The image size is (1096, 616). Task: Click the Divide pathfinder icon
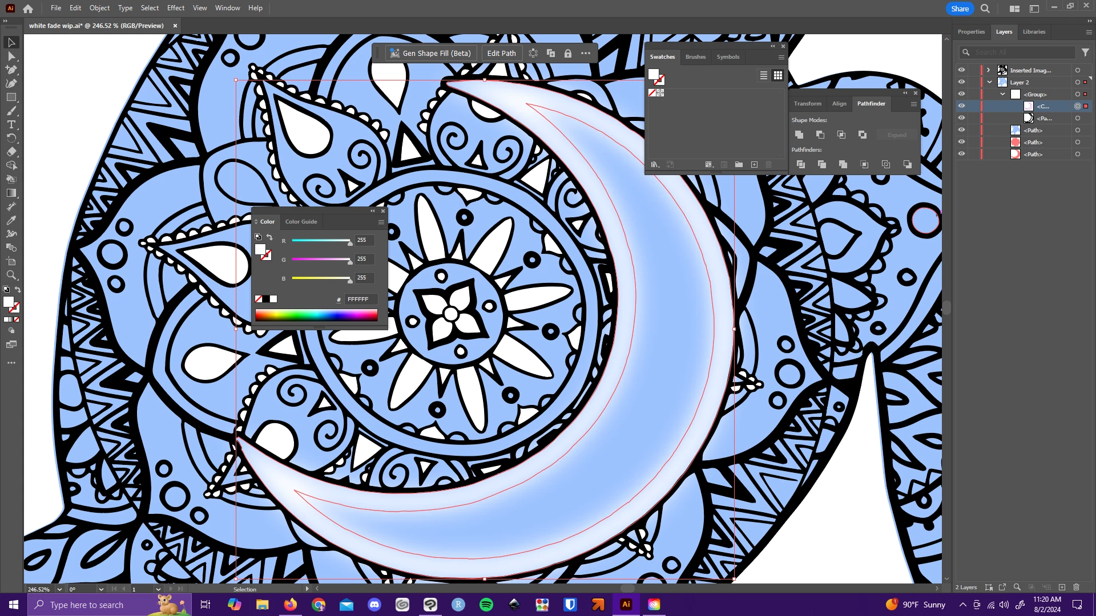[800, 164]
